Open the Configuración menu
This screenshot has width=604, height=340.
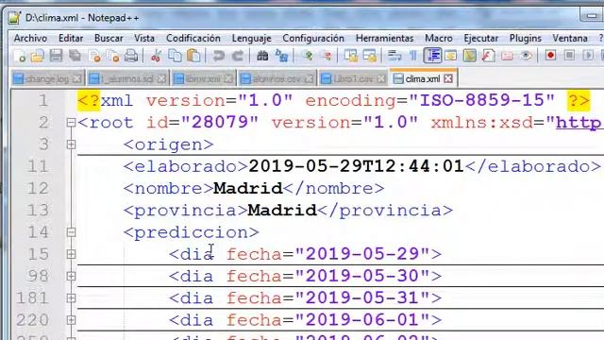coord(313,38)
